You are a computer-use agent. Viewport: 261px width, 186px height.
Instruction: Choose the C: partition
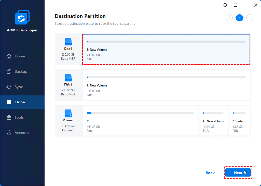pos(140,121)
